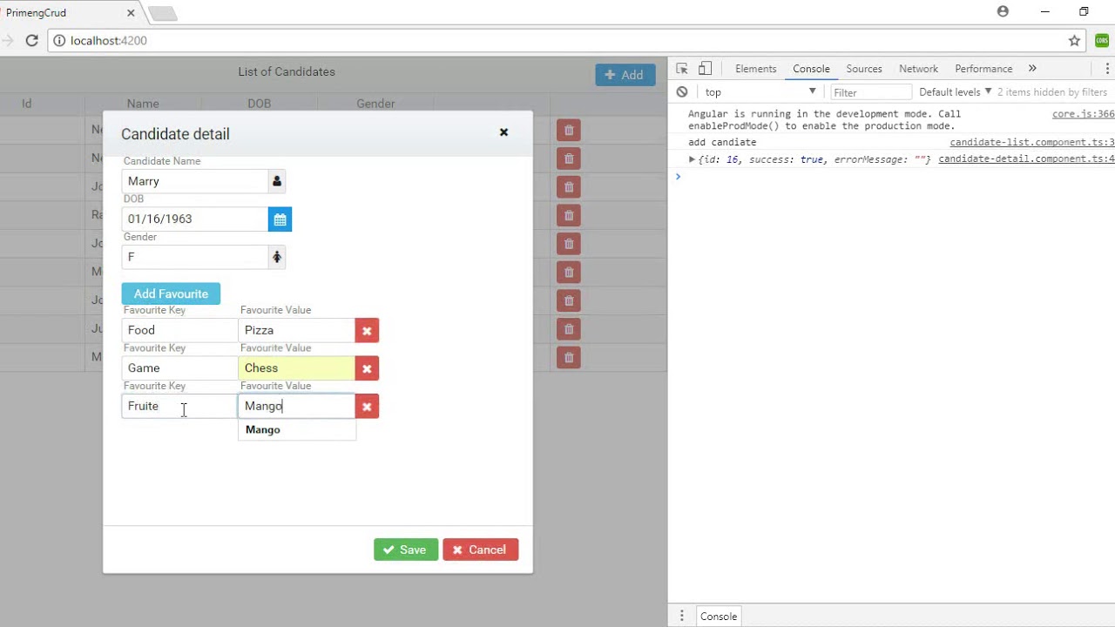
Task: Select the Mango autocomplete suggestion
Action: [x=297, y=429]
